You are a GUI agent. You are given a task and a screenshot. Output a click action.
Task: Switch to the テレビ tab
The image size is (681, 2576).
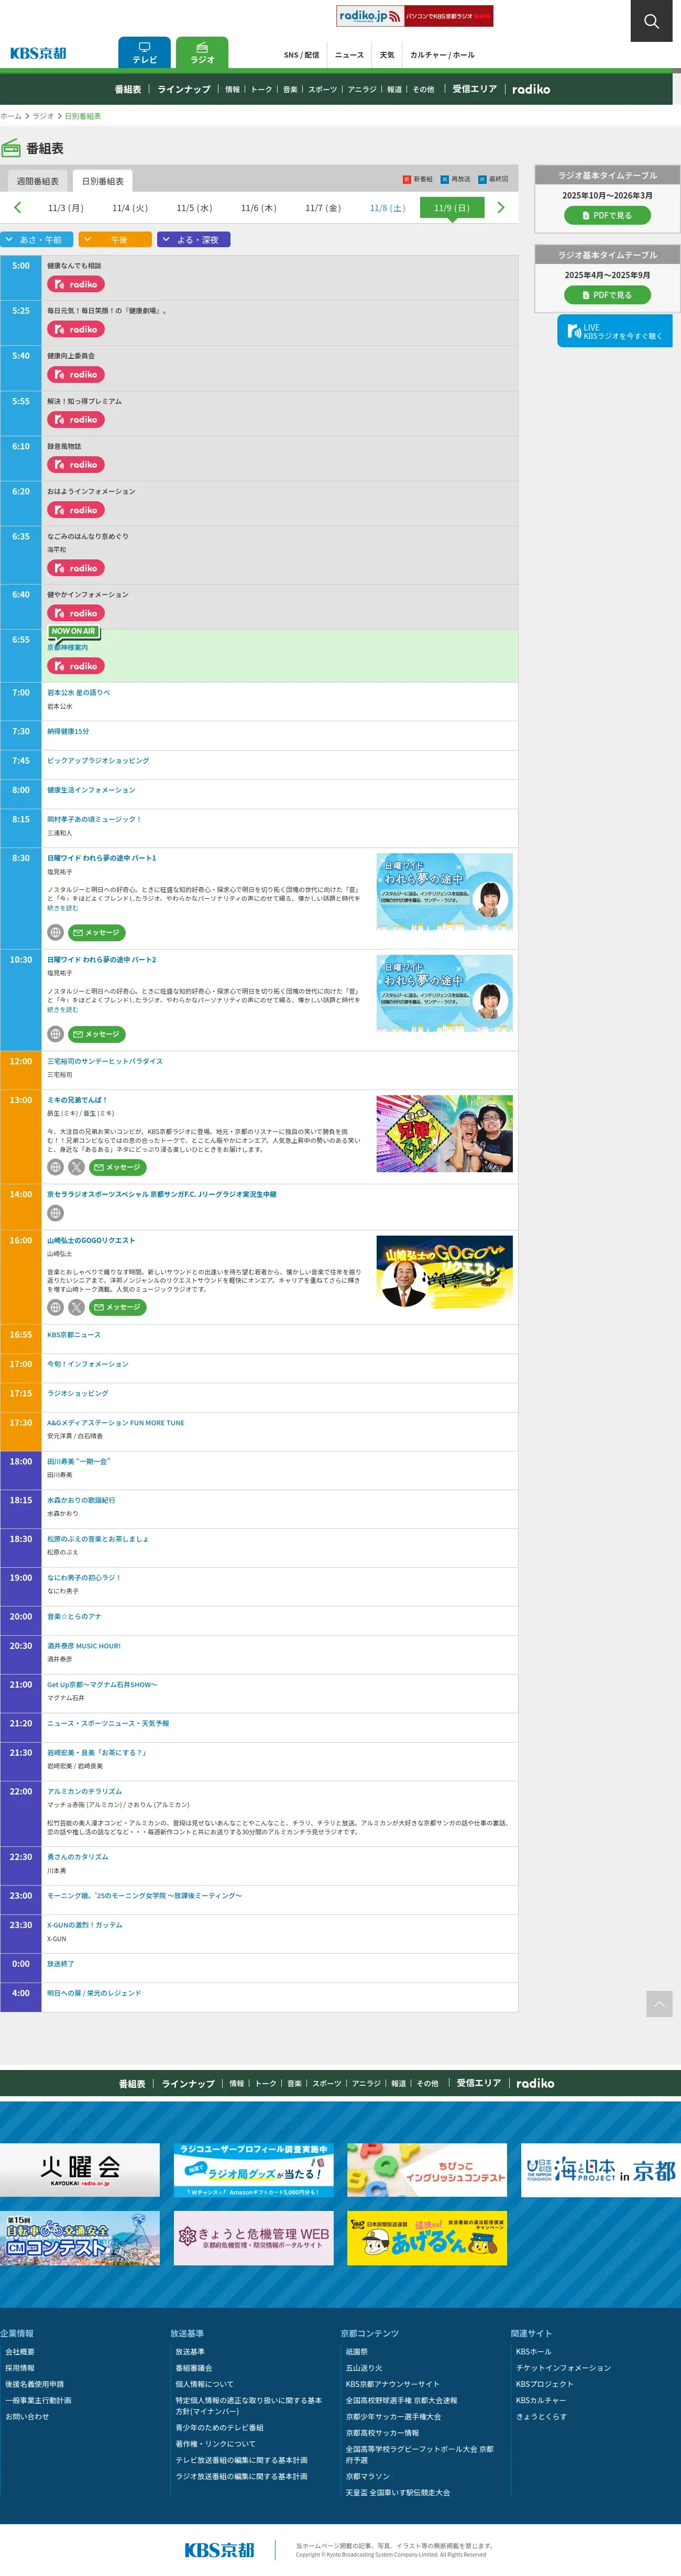[x=144, y=52]
